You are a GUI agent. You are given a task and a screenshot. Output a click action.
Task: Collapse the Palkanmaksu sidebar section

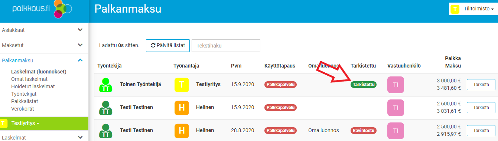[44, 60]
